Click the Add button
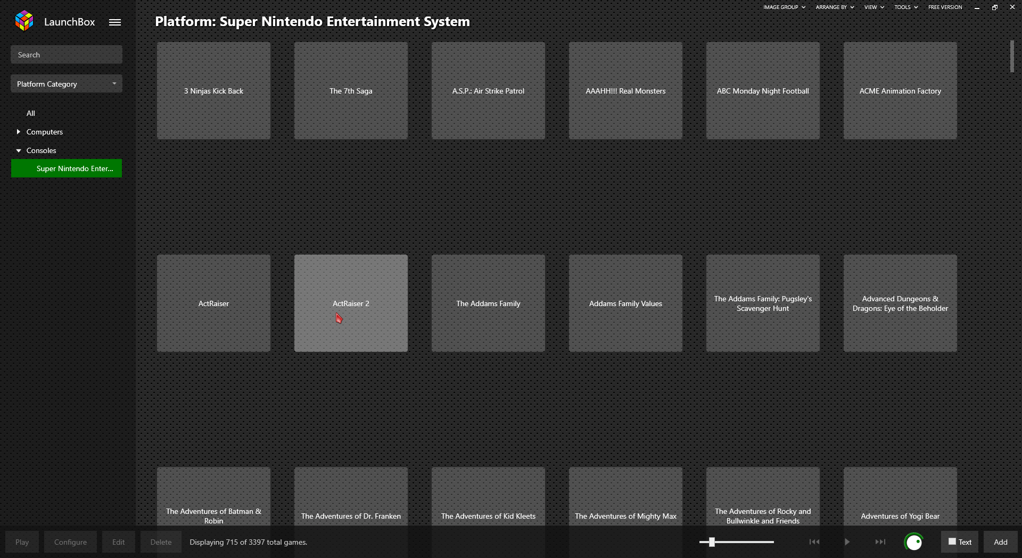This screenshot has height=558, width=1022. pyautogui.click(x=1001, y=542)
